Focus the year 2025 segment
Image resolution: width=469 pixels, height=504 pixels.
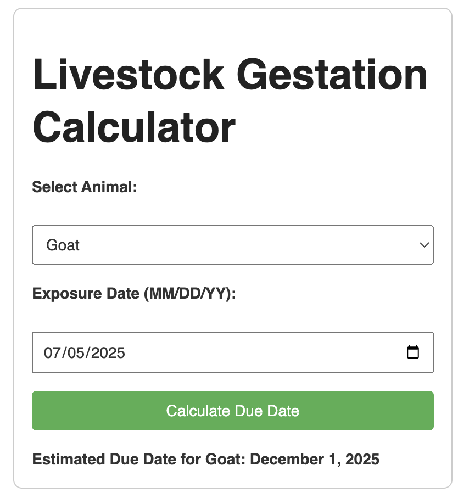point(108,352)
